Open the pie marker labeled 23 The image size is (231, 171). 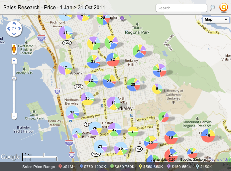point(109,81)
